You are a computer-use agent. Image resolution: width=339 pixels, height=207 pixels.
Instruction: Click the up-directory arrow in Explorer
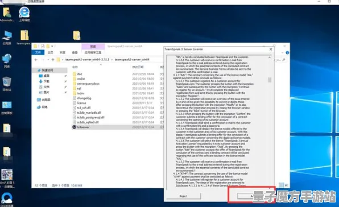click(x=53, y=60)
